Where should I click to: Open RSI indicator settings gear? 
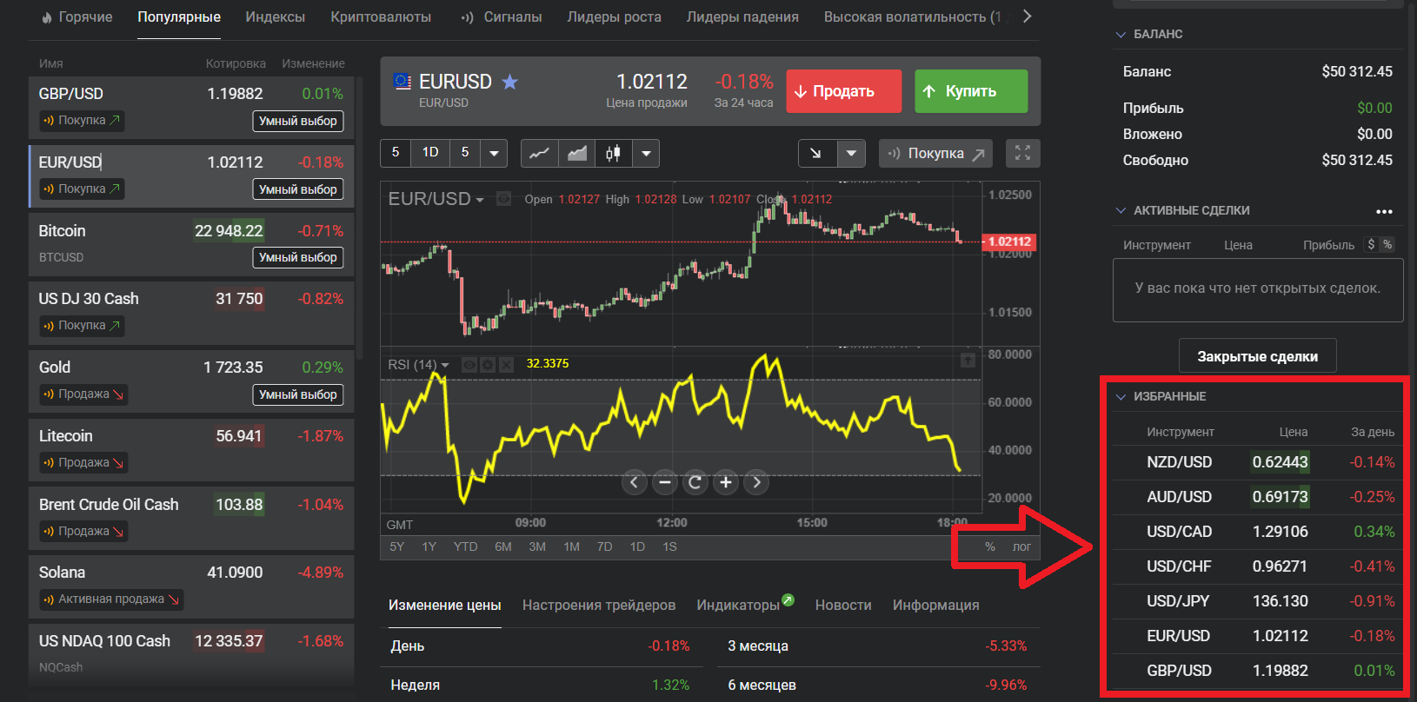(x=488, y=365)
